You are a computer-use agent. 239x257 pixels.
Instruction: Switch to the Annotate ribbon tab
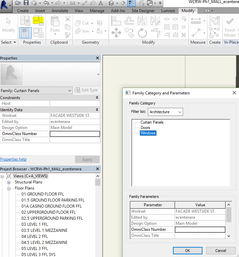60,11
